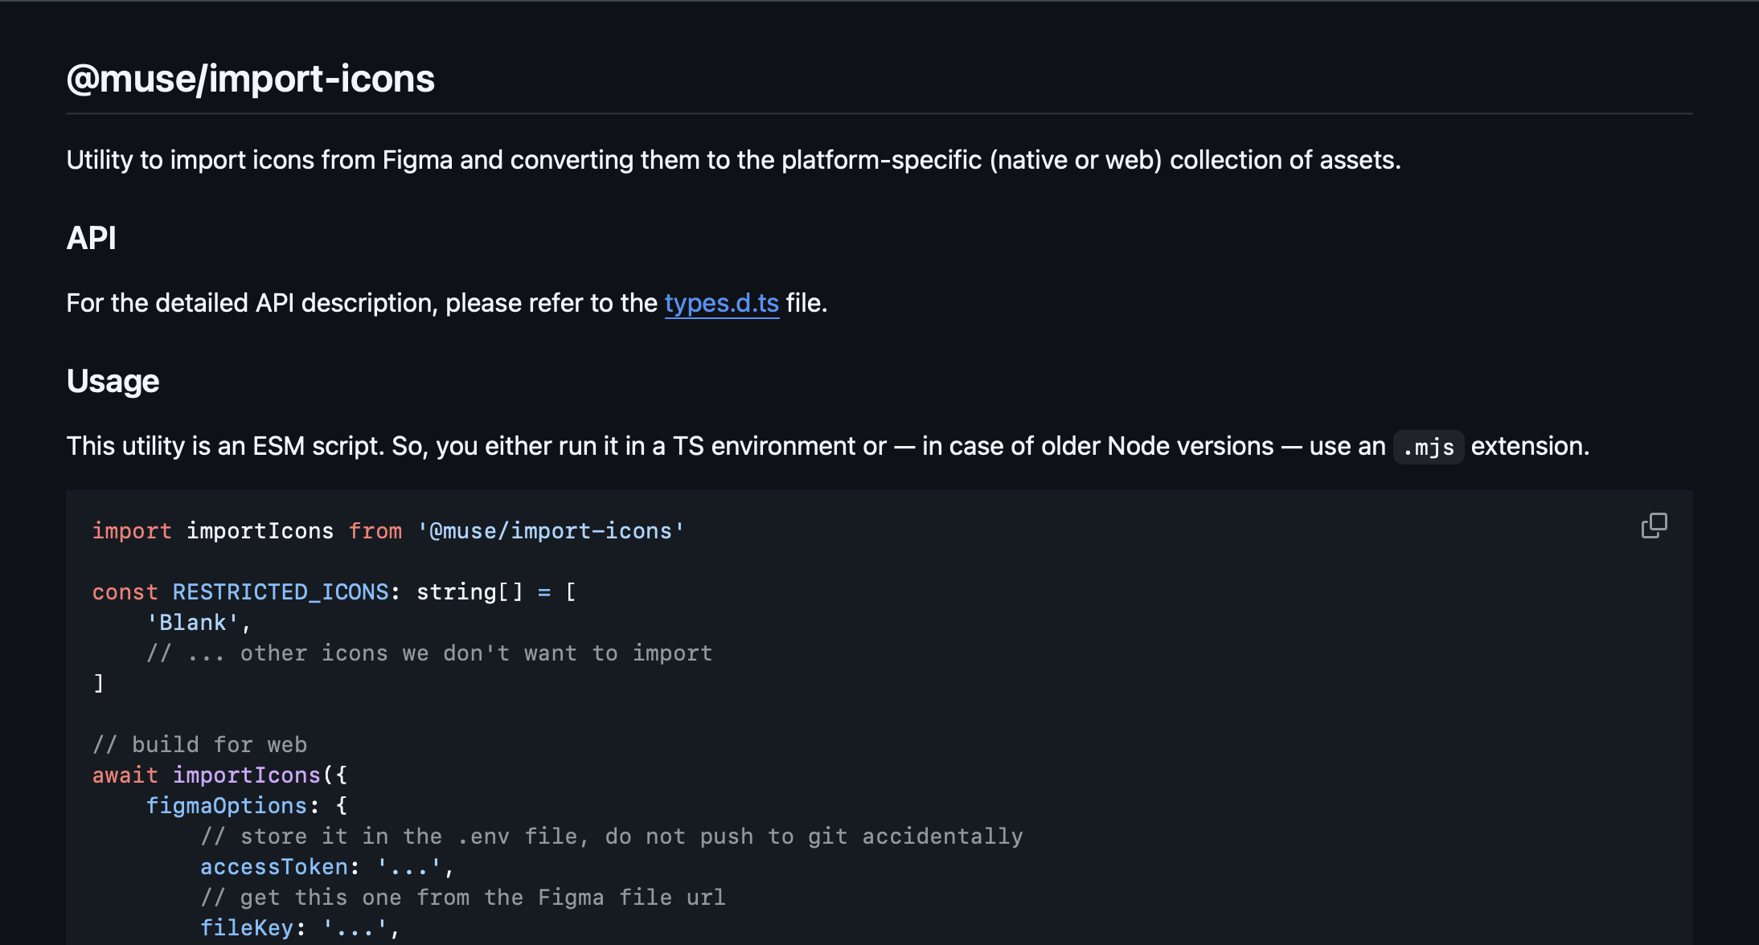This screenshot has width=1759, height=945.
Task: Click the string[] type annotation in code
Action: pyautogui.click(x=469, y=592)
